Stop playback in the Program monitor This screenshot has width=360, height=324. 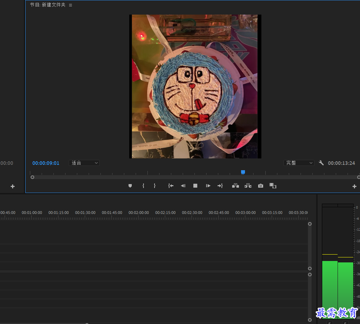tap(195, 186)
